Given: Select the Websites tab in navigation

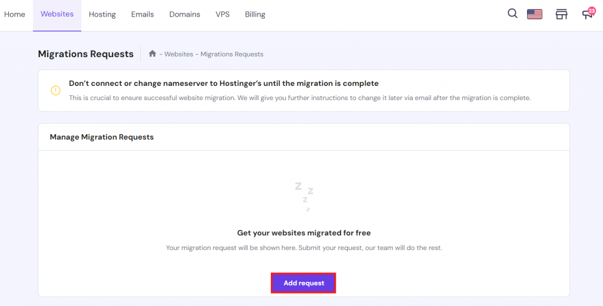Looking at the screenshot, I should point(57,14).
